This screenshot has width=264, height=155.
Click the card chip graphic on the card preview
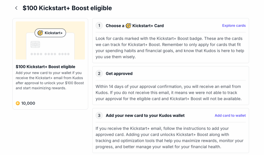[x=35, y=44]
